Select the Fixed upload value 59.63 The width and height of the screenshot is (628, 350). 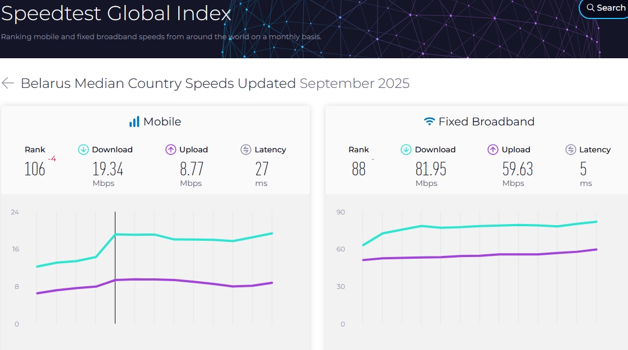point(518,169)
